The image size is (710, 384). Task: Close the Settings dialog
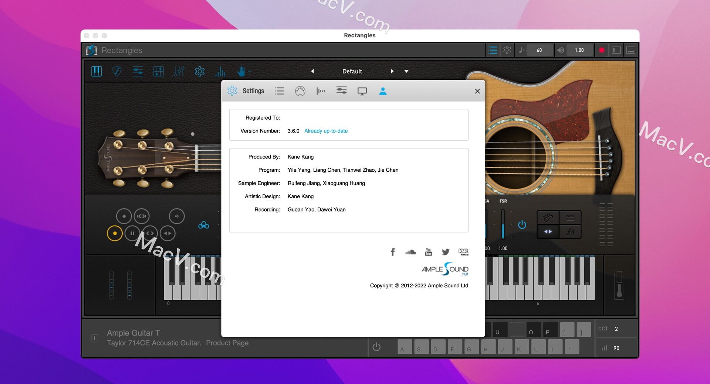click(x=477, y=91)
